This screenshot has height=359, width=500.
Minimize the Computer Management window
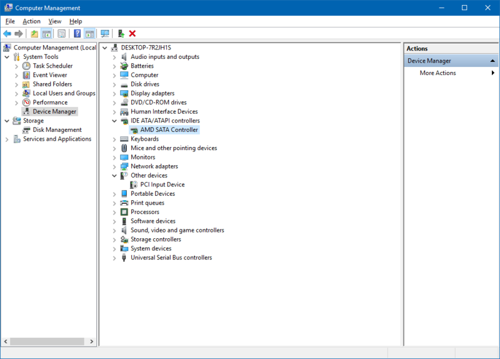[x=442, y=8]
